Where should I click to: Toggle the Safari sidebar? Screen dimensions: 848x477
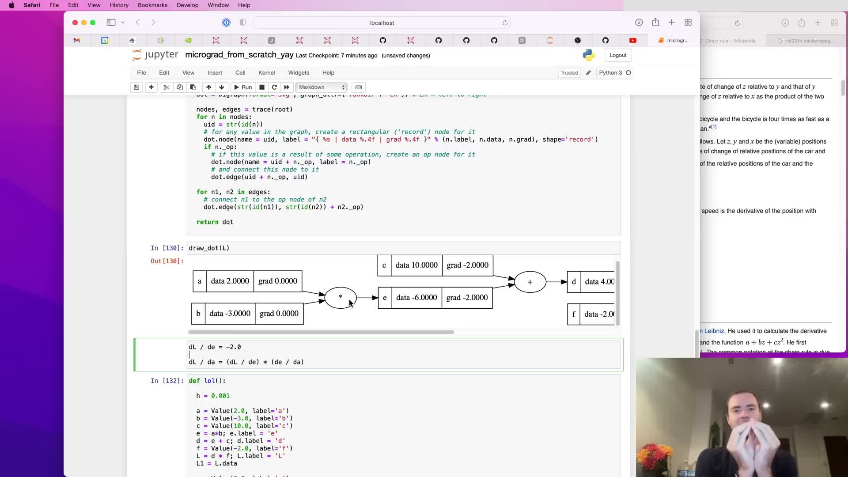click(x=111, y=23)
